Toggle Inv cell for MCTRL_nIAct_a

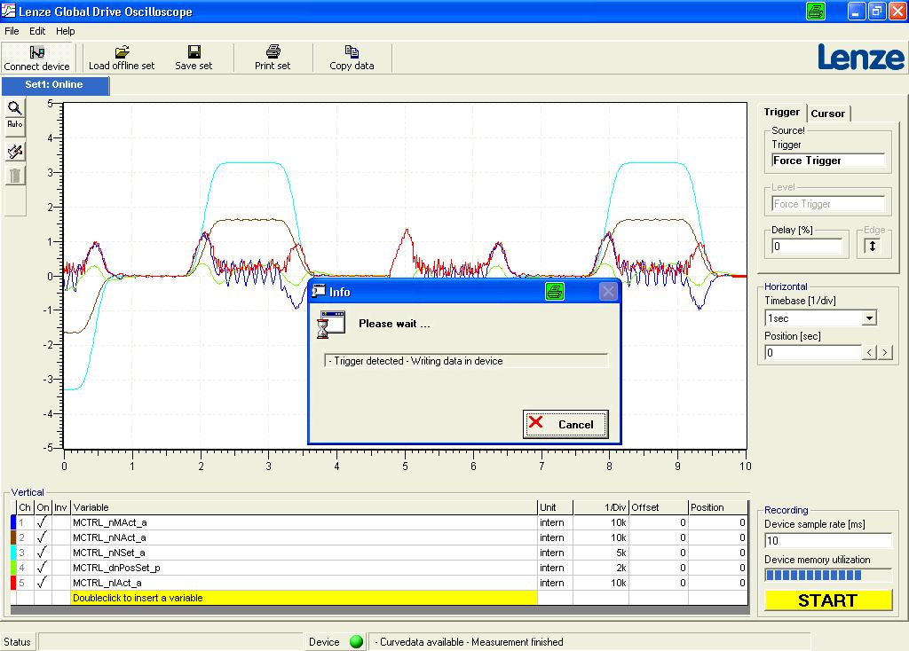point(61,583)
